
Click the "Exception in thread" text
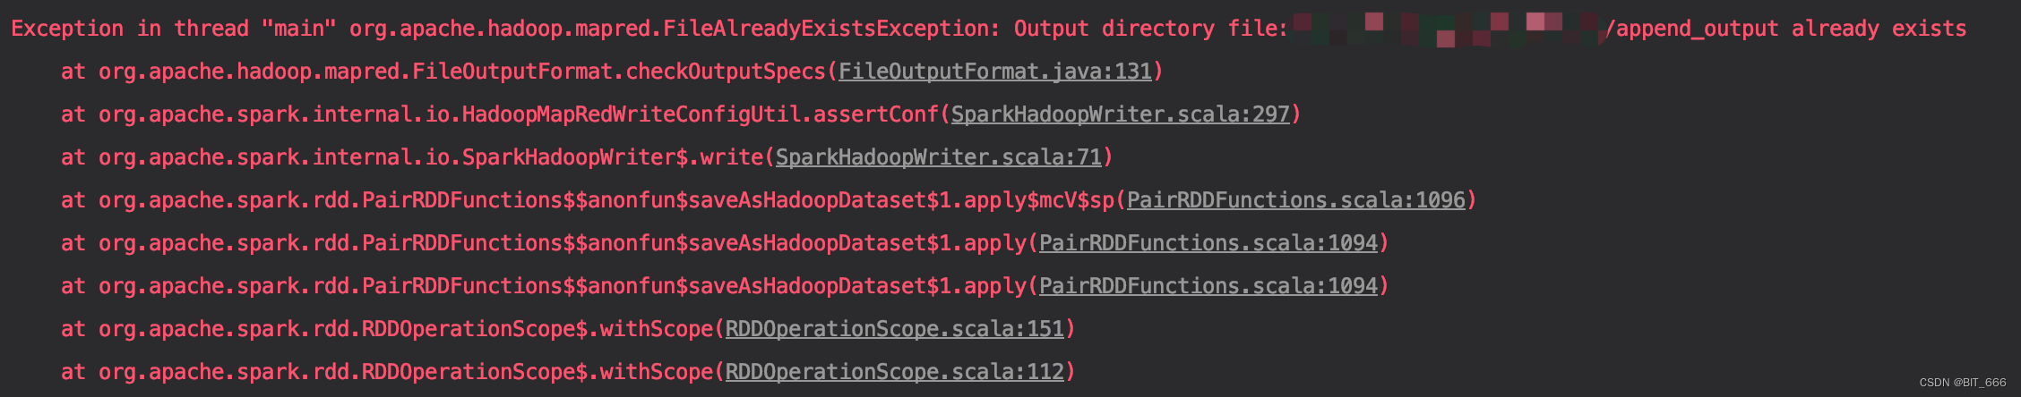pos(130,29)
